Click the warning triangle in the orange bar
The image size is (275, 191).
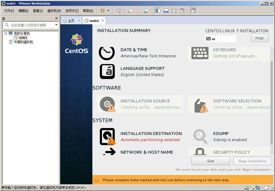coord(97,180)
